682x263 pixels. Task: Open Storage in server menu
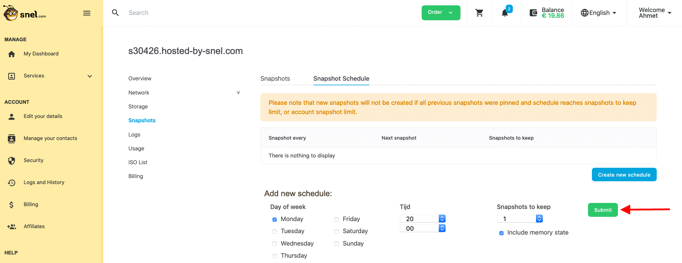pyautogui.click(x=138, y=107)
